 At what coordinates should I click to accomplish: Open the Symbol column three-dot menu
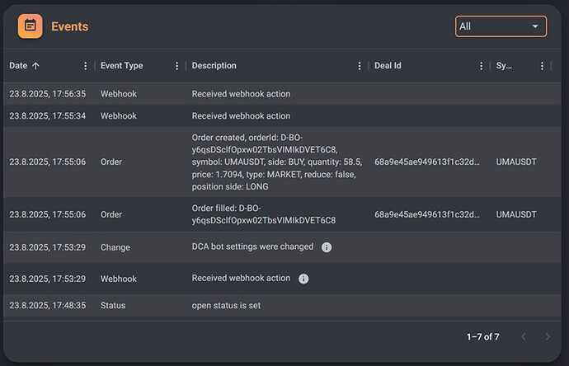tap(542, 66)
